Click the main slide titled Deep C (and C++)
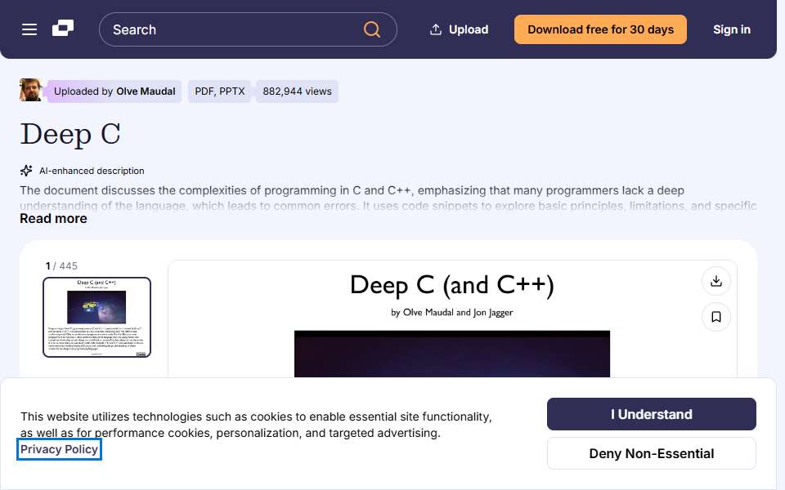 click(452, 318)
